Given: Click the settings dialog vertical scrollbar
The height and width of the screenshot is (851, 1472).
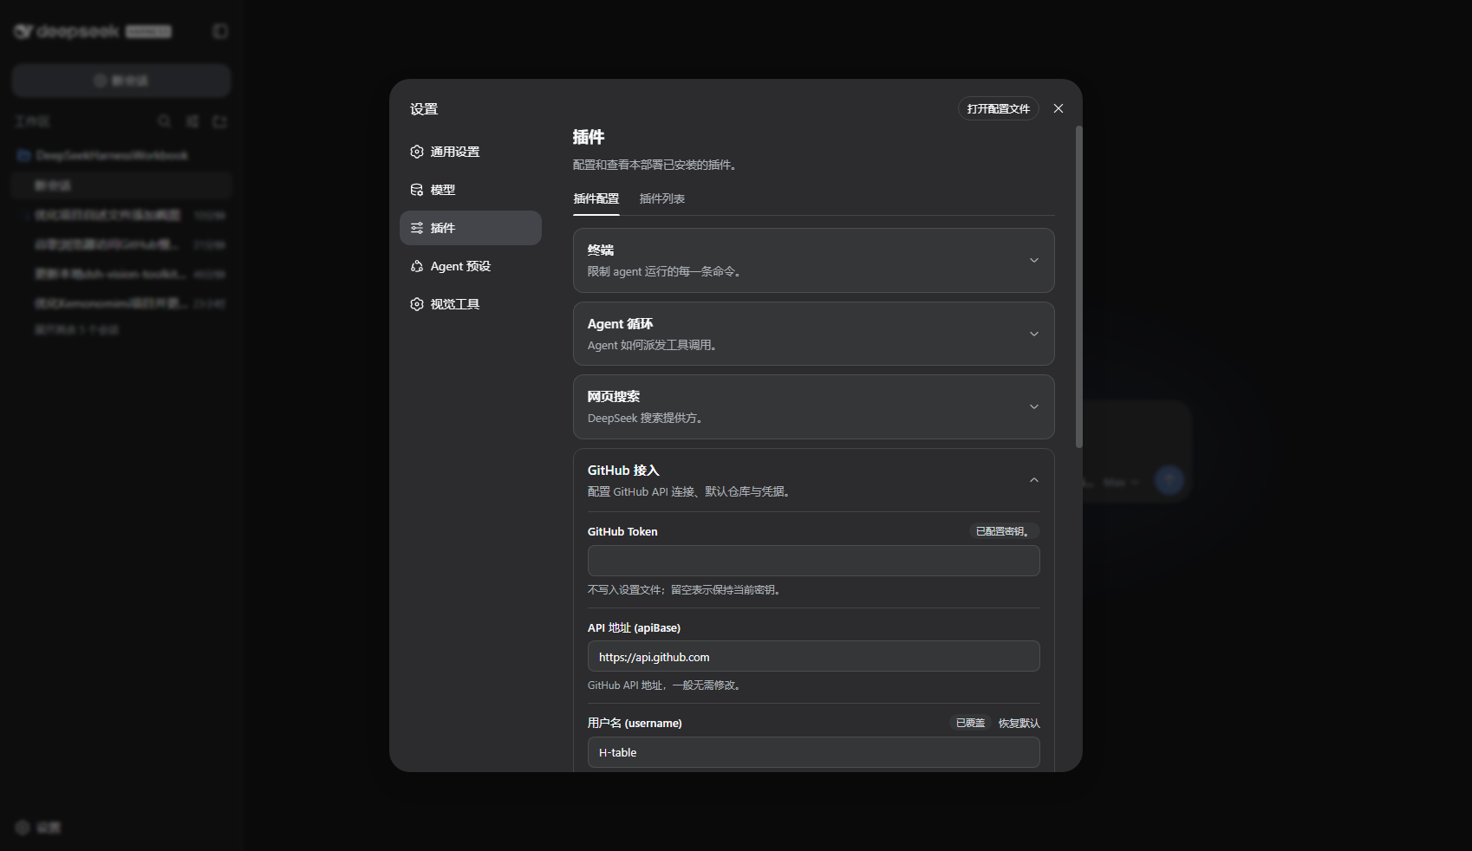Looking at the screenshot, I should coord(1079,287).
